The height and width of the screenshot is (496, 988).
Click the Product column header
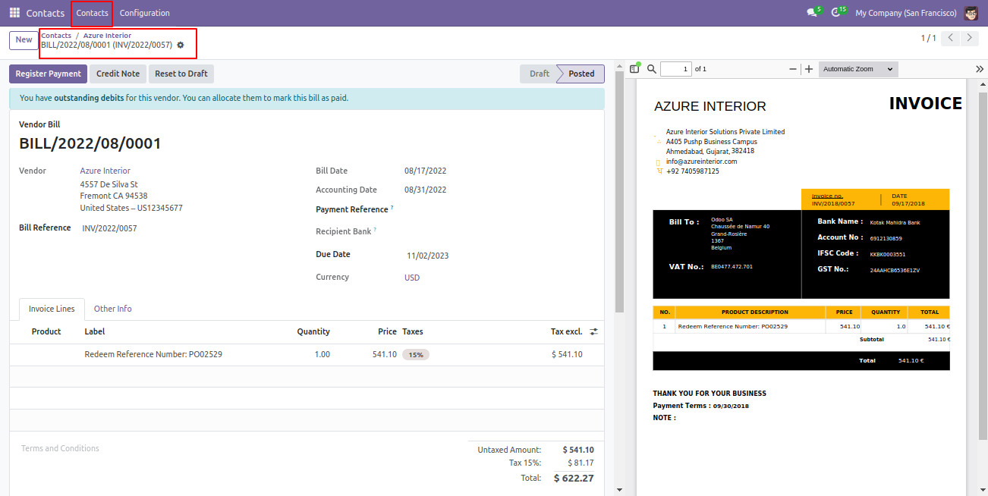pos(46,331)
